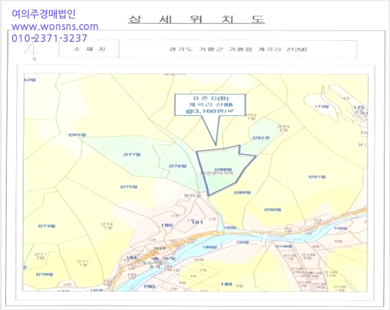Click the 산91임 parcel label
The height and width of the screenshot is (310, 390).
317,177
